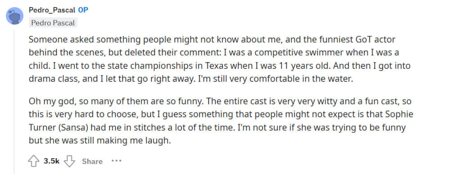This screenshot has height=174, width=450.
Task: Click the Reddit snoo avatar icon
Action: pyautogui.click(x=15, y=16)
